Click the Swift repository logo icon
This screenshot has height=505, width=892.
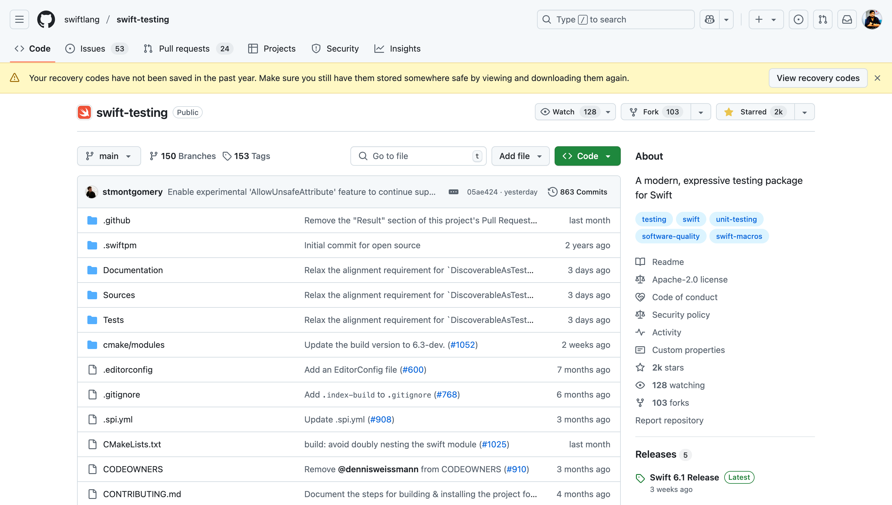(x=84, y=112)
